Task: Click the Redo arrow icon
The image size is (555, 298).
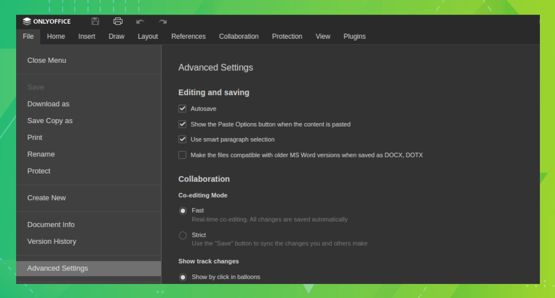Action: coord(162,21)
